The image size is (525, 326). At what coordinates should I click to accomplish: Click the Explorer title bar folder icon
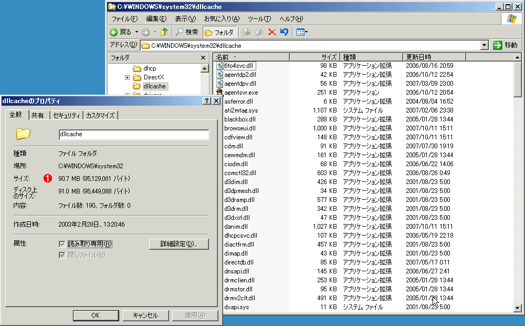pos(112,7)
